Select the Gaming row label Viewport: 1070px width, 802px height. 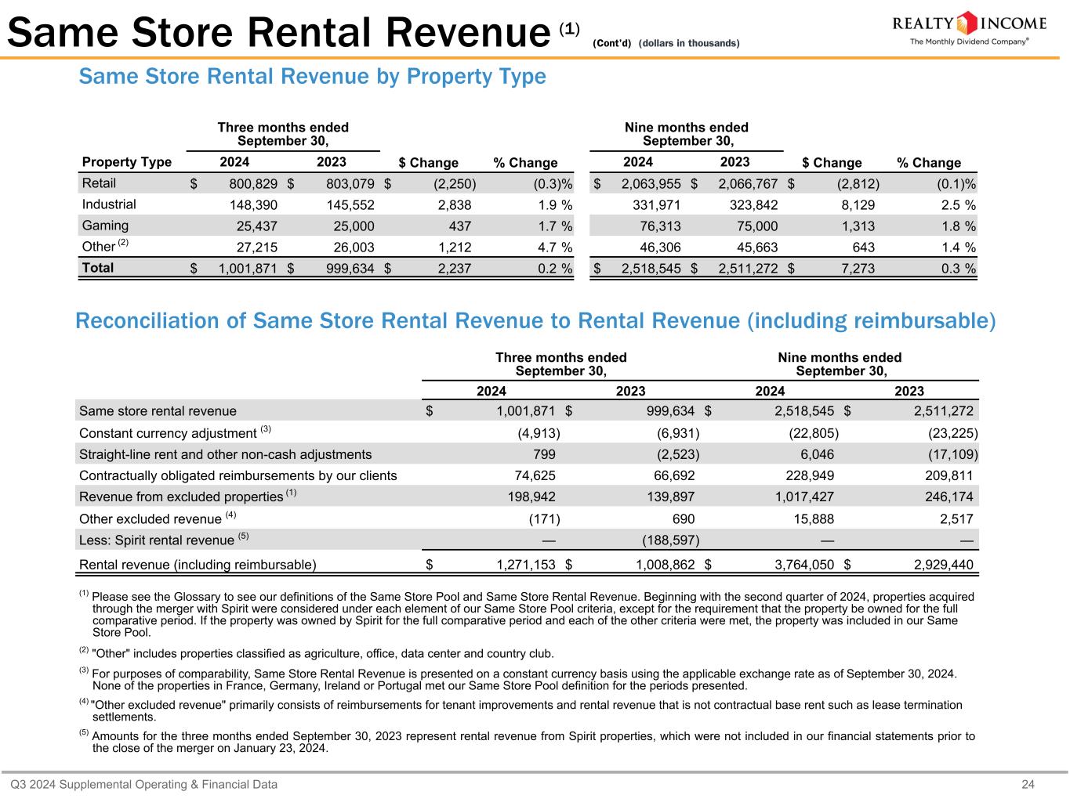tap(105, 226)
